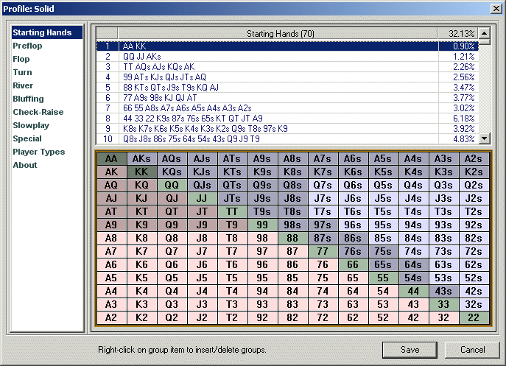Click the 87s cell in hand grid
506x366 pixels.
click(x=323, y=238)
